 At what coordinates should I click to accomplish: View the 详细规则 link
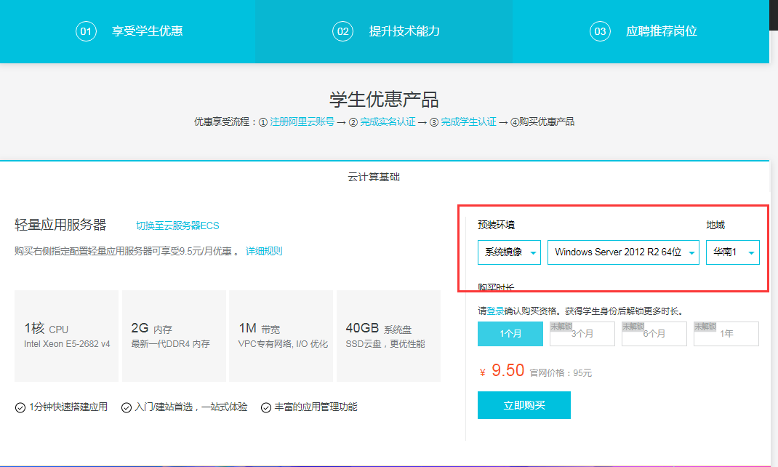(264, 251)
